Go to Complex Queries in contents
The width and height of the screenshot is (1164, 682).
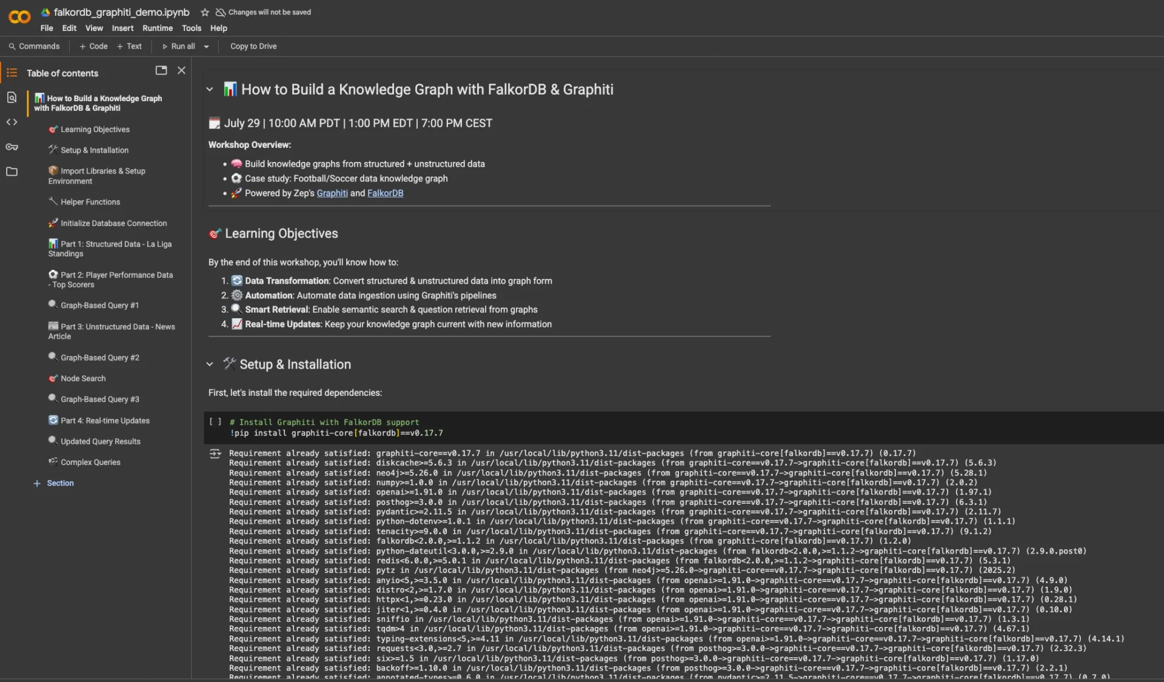(84, 462)
